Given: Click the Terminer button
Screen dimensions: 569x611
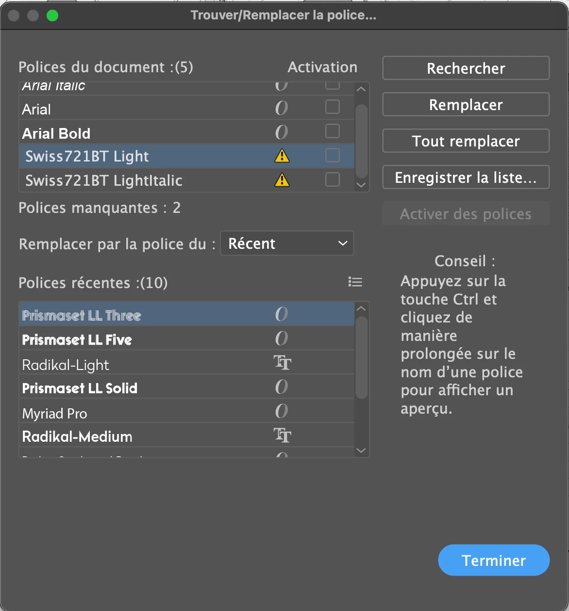Looking at the screenshot, I should pos(493,560).
